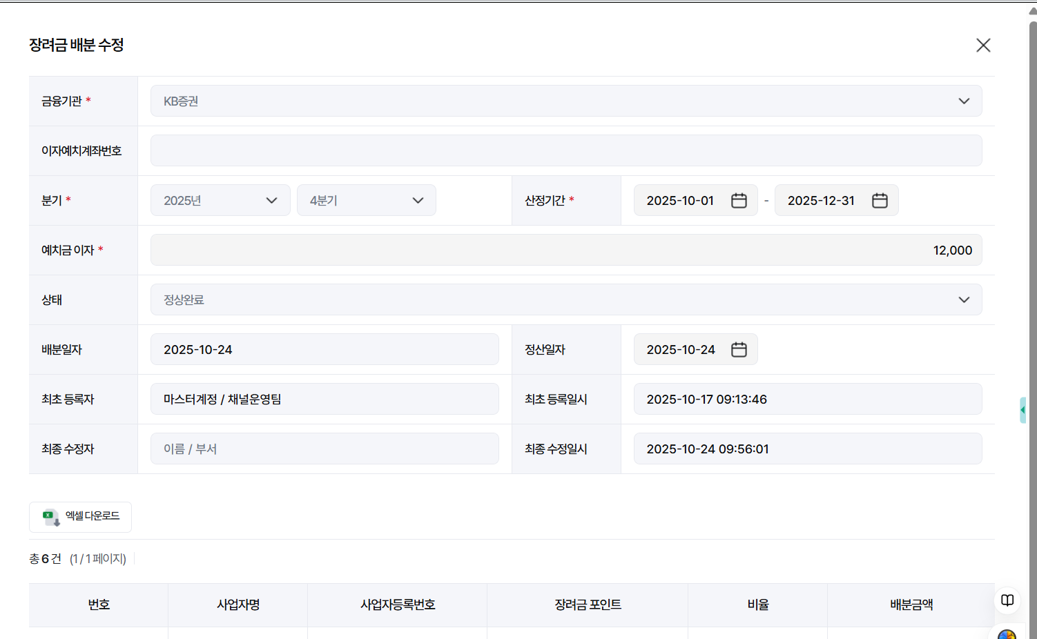Click the 예치금 이자 amount field
This screenshot has width=1037, height=639.
(x=566, y=250)
